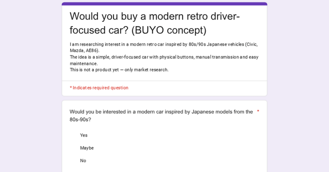Viewport: 329px width, 172px height.
Task: Click the words "manual transmission" in description
Action: point(217,57)
